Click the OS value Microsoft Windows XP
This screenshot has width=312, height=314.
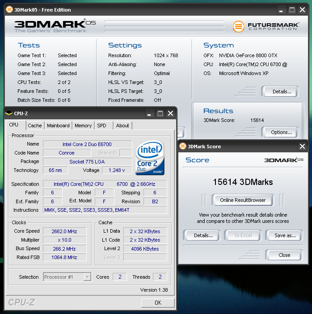coord(244,73)
